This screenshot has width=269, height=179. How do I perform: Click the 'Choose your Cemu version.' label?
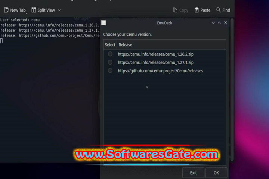[x=127, y=34]
